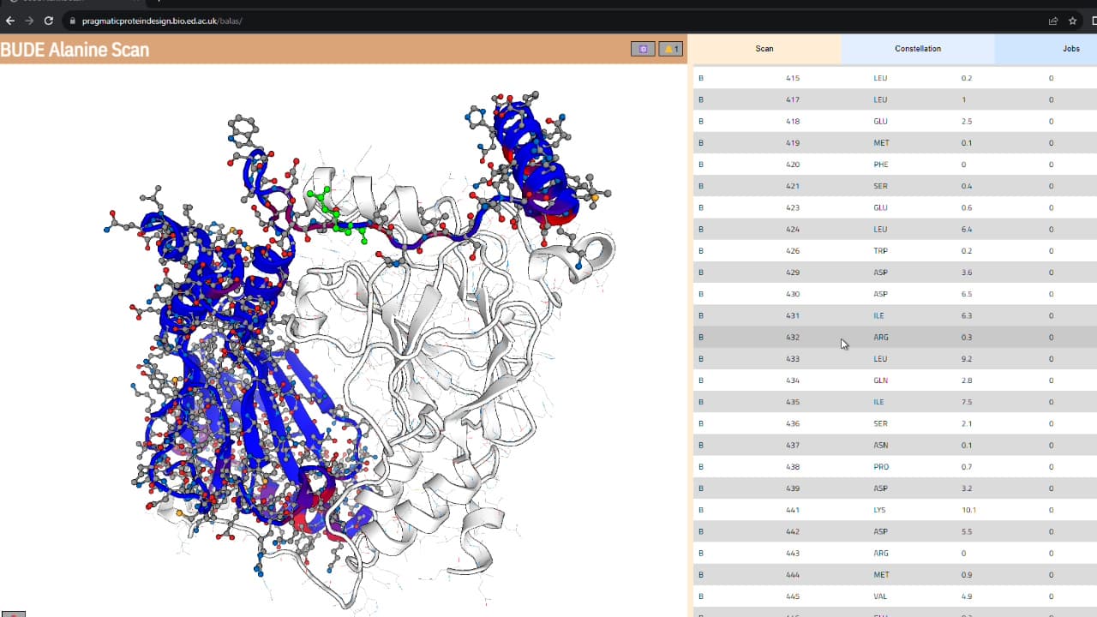
Task: Click the purple settings icon in header
Action: 643,49
